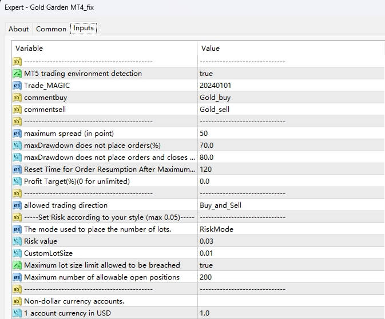Select the MT5 trading environment detection label
The height and width of the screenshot is (319, 385).
coord(83,73)
